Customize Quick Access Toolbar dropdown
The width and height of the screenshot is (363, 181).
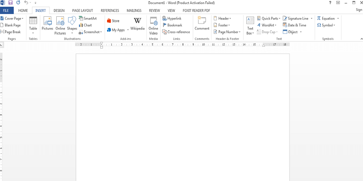pyautogui.click(x=35, y=3)
